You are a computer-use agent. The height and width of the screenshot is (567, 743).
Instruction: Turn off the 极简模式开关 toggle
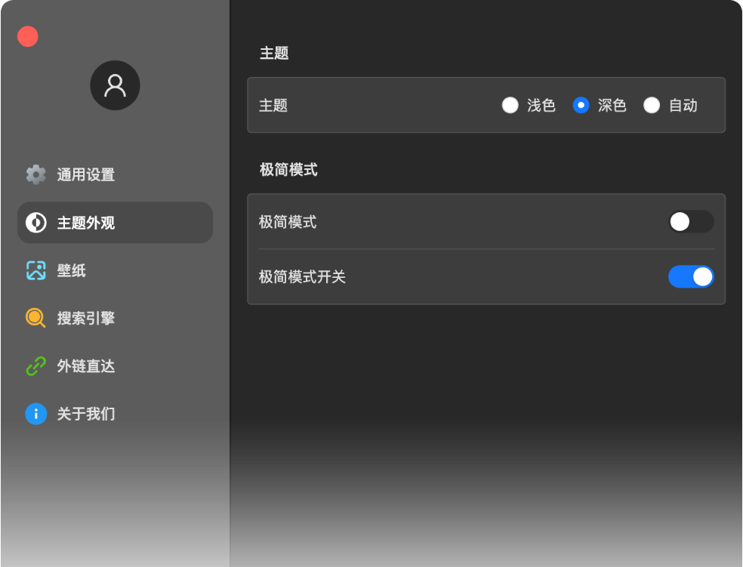[690, 277]
